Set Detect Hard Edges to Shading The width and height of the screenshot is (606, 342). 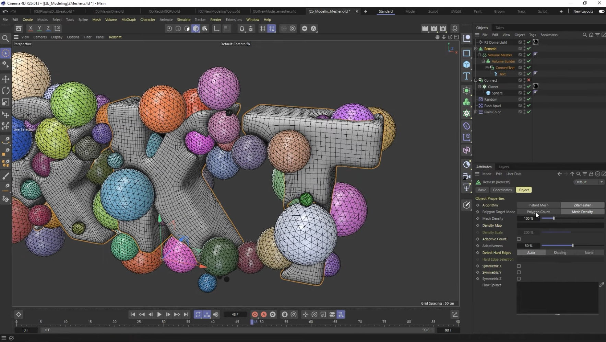[x=560, y=253]
